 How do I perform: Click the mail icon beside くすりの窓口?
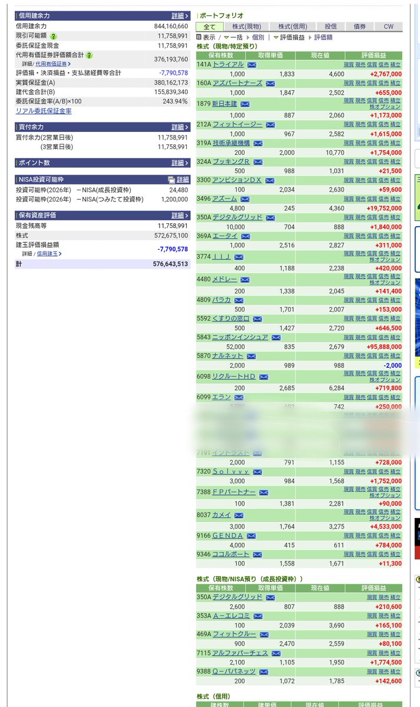point(258,319)
